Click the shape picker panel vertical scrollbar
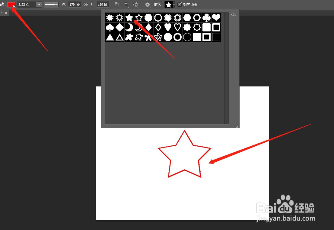 (x=226, y=68)
